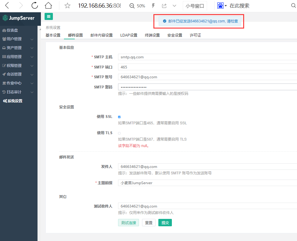Reload the page with refresh icon
The height and width of the screenshot is (241, 297).
tap(35, 6)
